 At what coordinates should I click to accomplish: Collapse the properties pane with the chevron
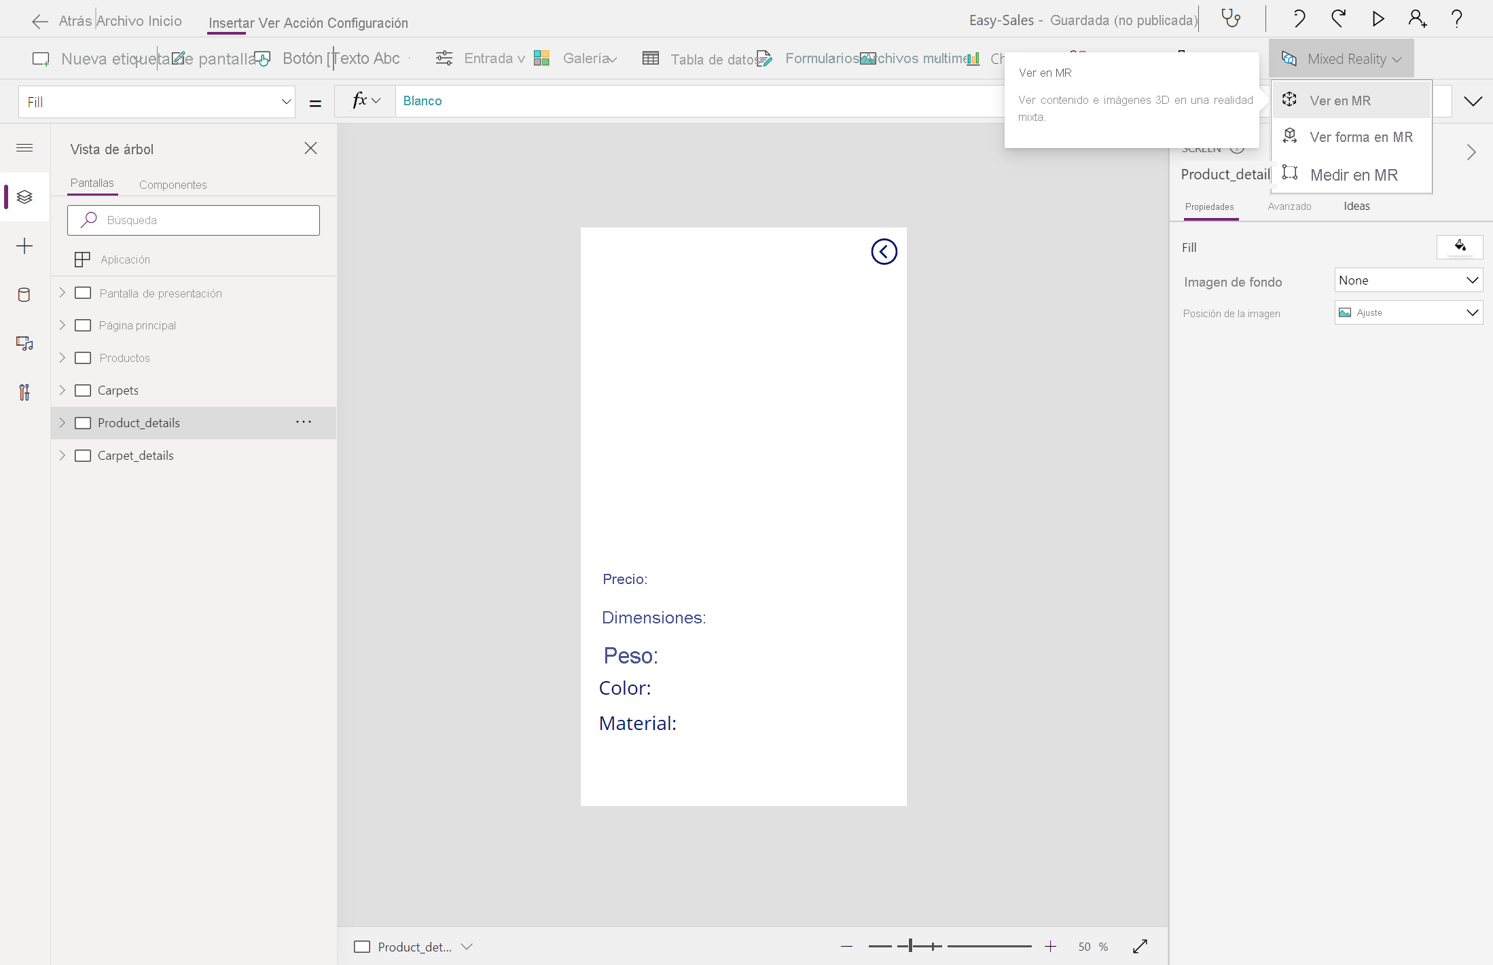[x=1471, y=152]
